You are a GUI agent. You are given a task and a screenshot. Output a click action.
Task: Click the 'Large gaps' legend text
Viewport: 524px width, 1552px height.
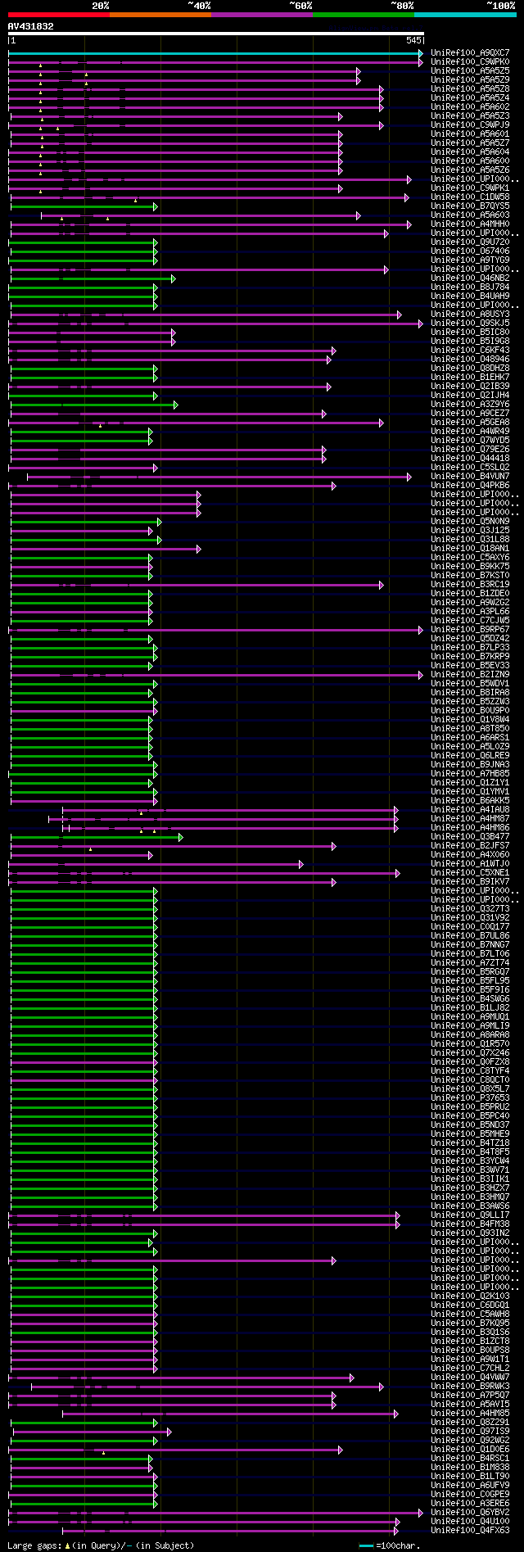click(101, 1545)
